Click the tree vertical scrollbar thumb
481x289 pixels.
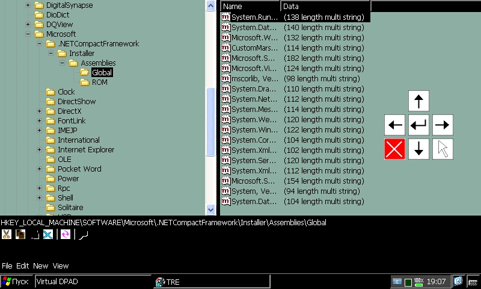[210, 122]
